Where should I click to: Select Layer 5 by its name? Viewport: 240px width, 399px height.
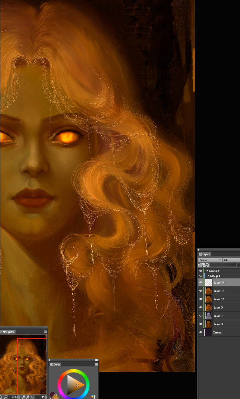(218, 307)
